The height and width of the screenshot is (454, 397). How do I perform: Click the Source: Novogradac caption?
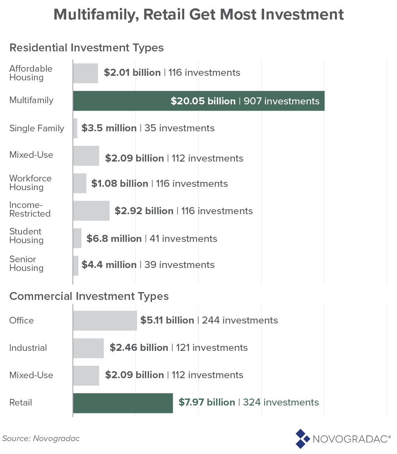41,438
